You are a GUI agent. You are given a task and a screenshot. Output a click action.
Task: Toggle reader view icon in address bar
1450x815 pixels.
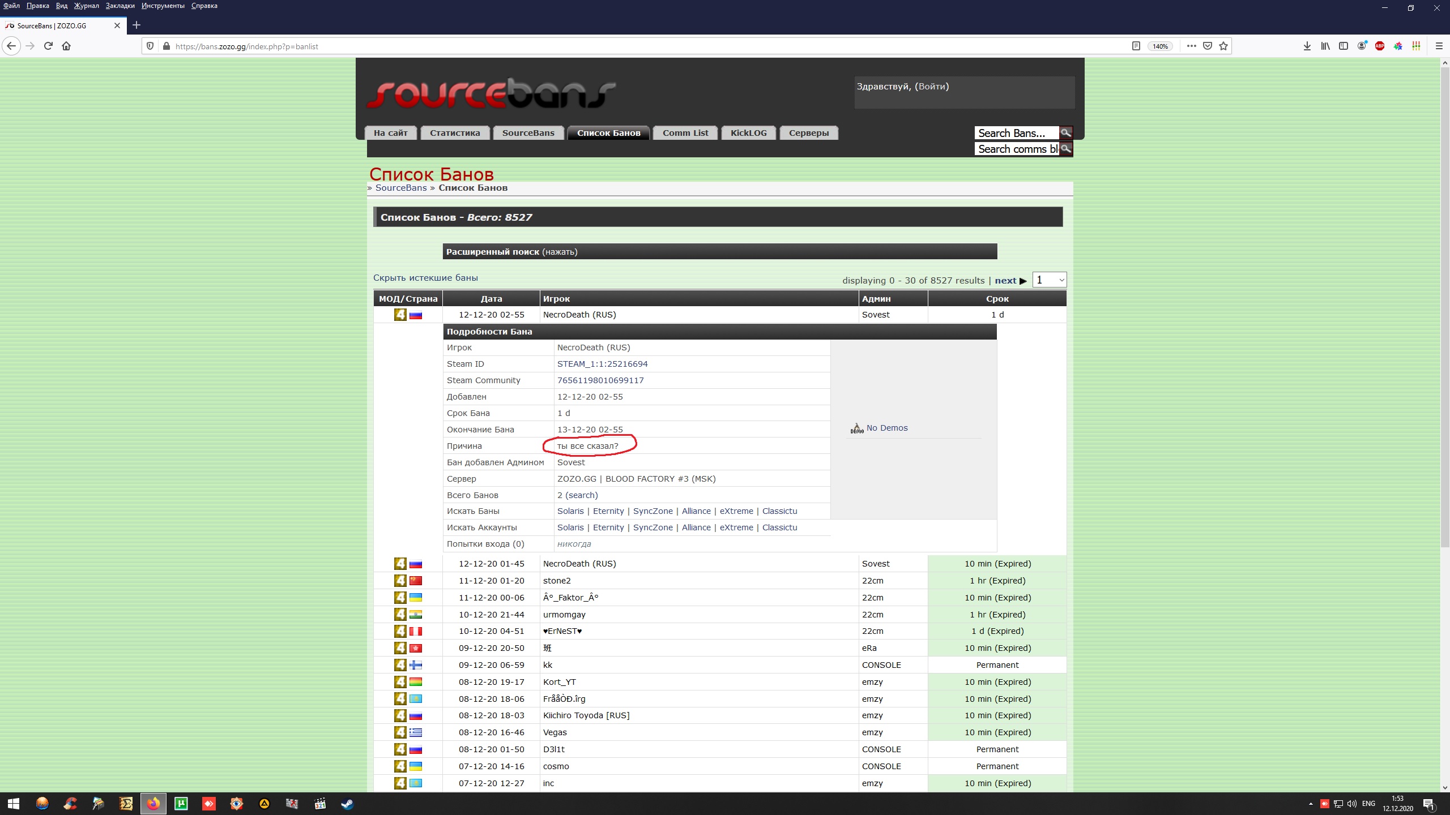1136,46
